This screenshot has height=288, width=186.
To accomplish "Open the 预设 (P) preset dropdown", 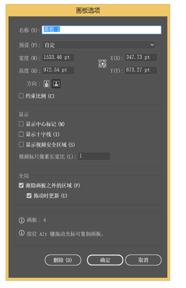I will (99, 45).
